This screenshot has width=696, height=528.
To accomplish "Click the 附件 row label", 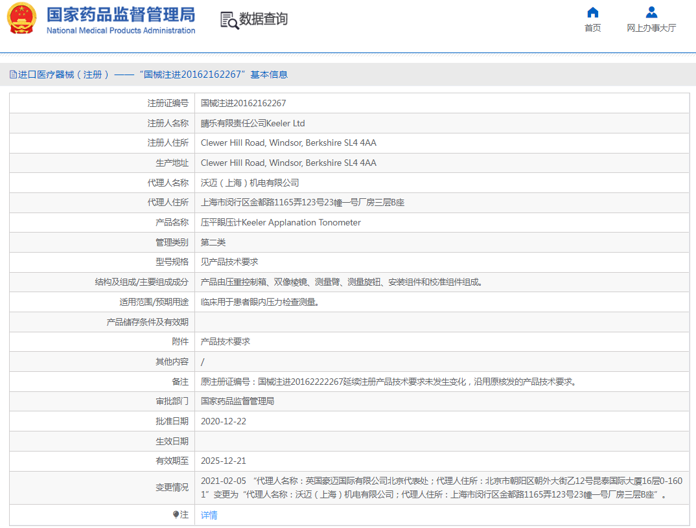I will (x=180, y=341).
